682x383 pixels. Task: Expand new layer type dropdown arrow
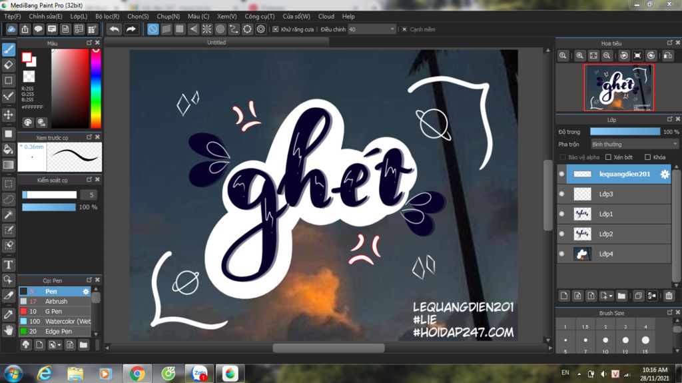pos(611,296)
